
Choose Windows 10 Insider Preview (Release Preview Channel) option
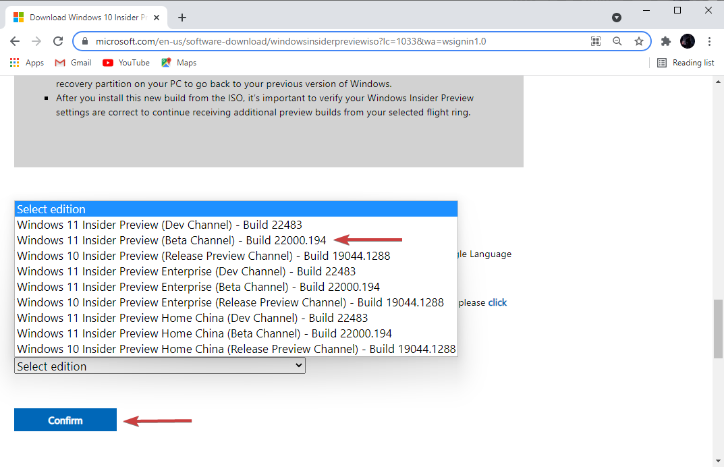(x=236, y=256)
